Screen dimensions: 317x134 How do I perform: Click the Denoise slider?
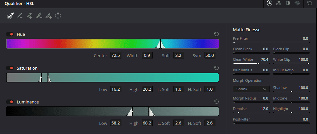[x=251, y=113]
